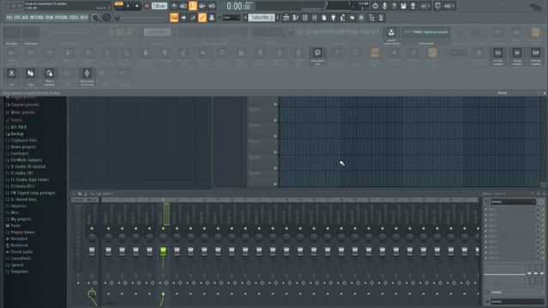Click the plug icon in the toolbar
This screenshot has width=548, height=308.
point(333,17)
